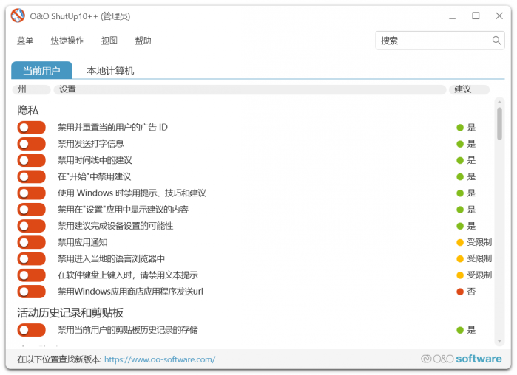
Task: Click the scrollbar down arrow
Action: tap(499, 341)
